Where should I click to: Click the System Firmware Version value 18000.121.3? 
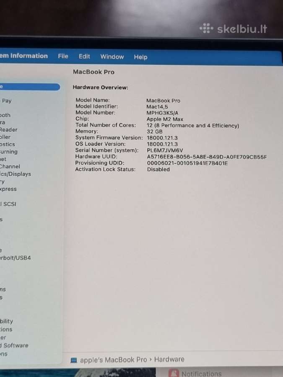click(162, 138)
